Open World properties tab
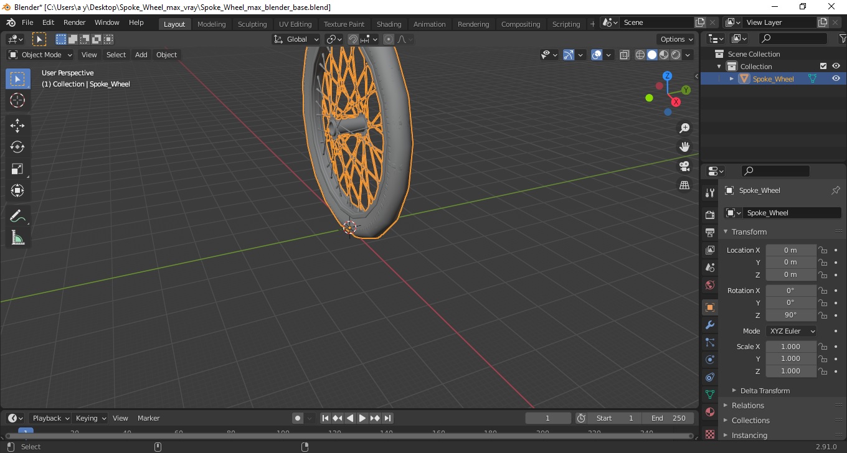This screenshot has width=847, height=453. pyautogui.click(x=709, y=285)
